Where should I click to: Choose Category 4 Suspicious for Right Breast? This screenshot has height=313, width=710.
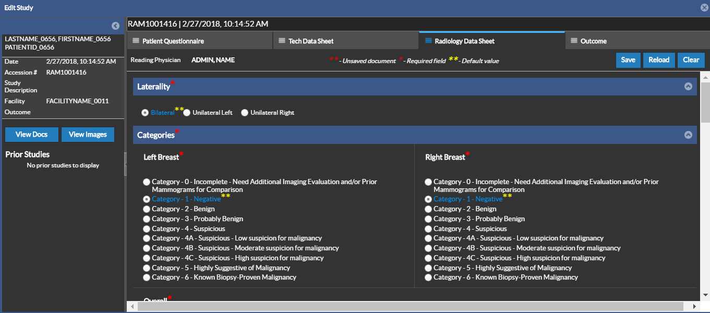[x=428, y=229]
